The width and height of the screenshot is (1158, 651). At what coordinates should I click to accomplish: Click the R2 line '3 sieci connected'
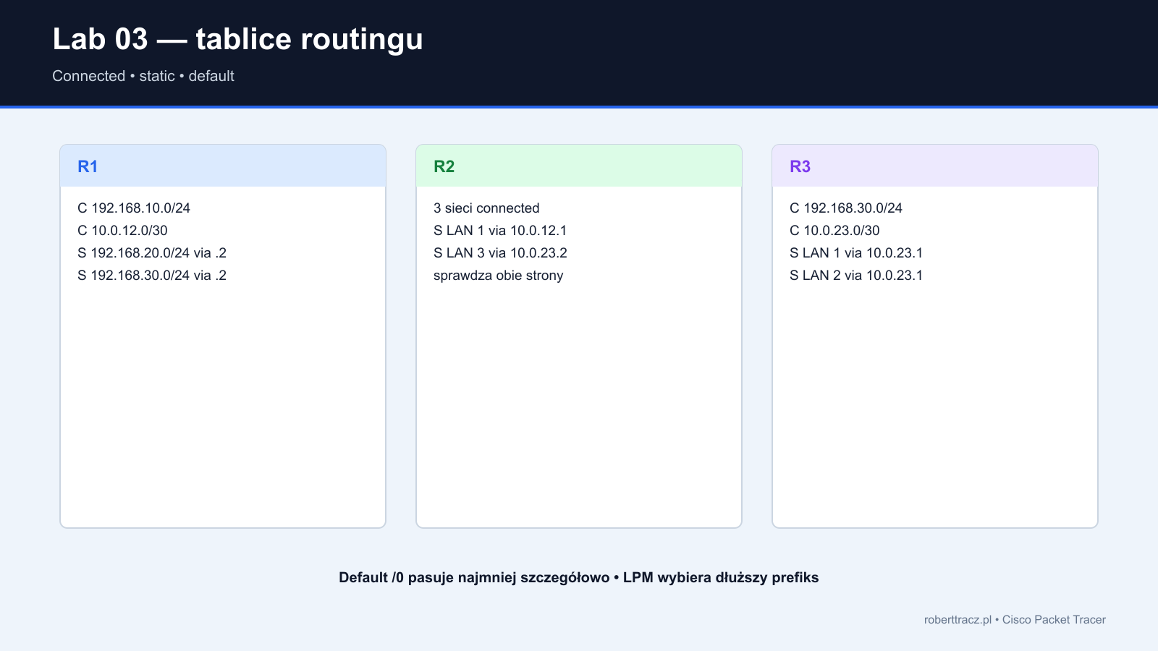[x=486, y=208]
